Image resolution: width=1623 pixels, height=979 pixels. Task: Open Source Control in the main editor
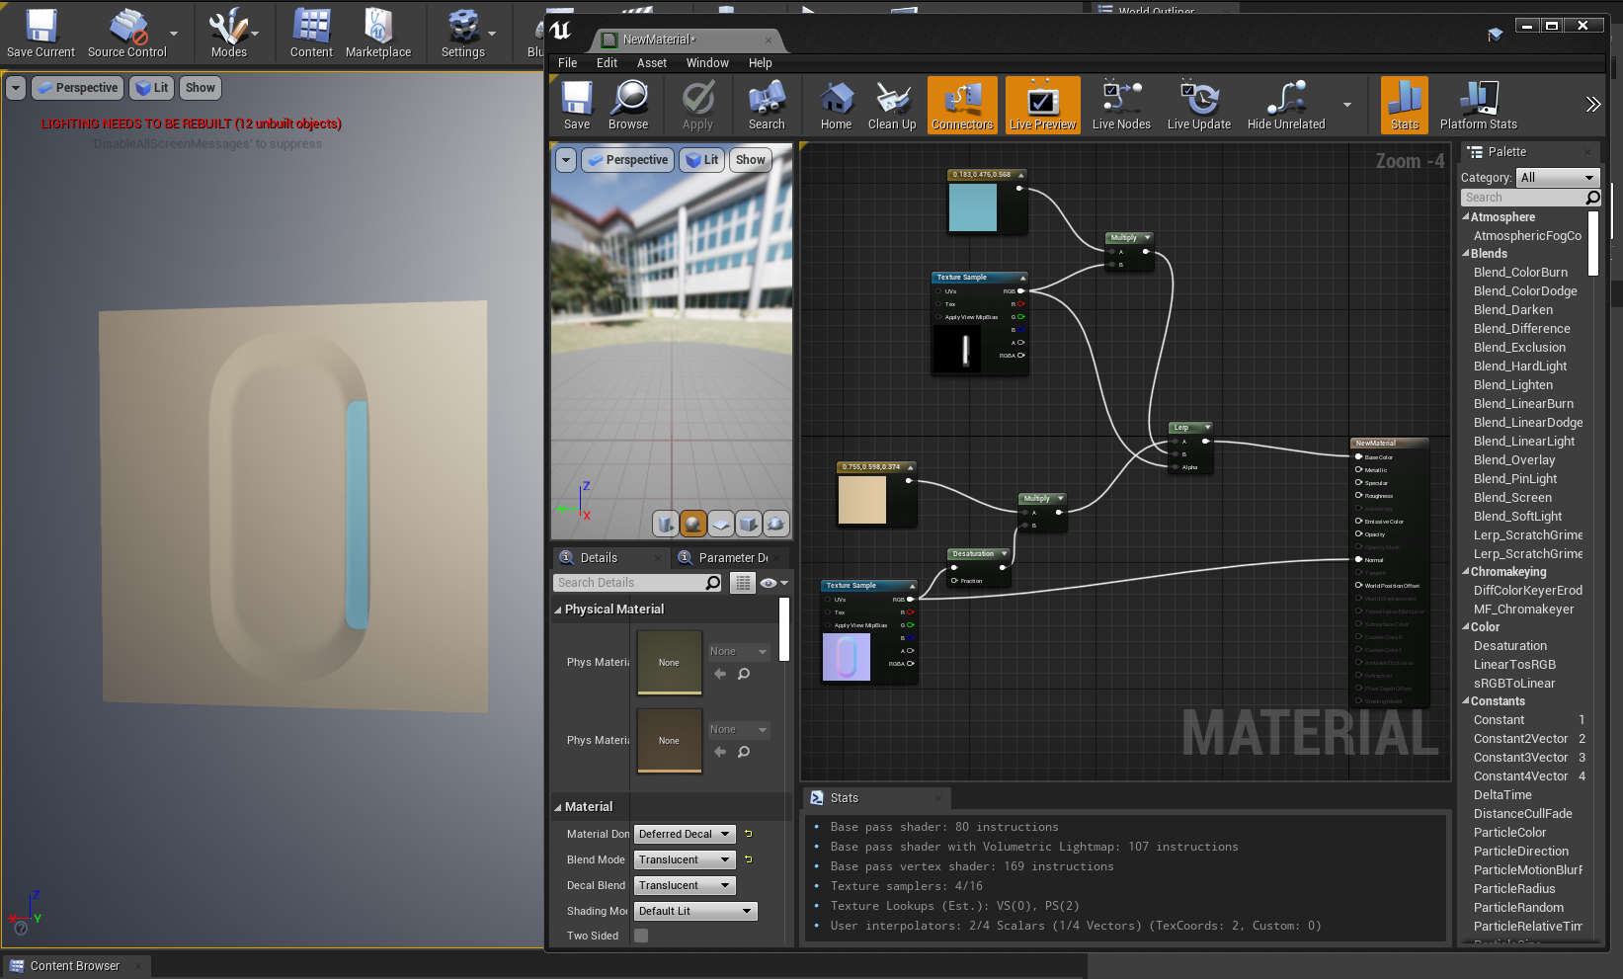click(127, 33)
